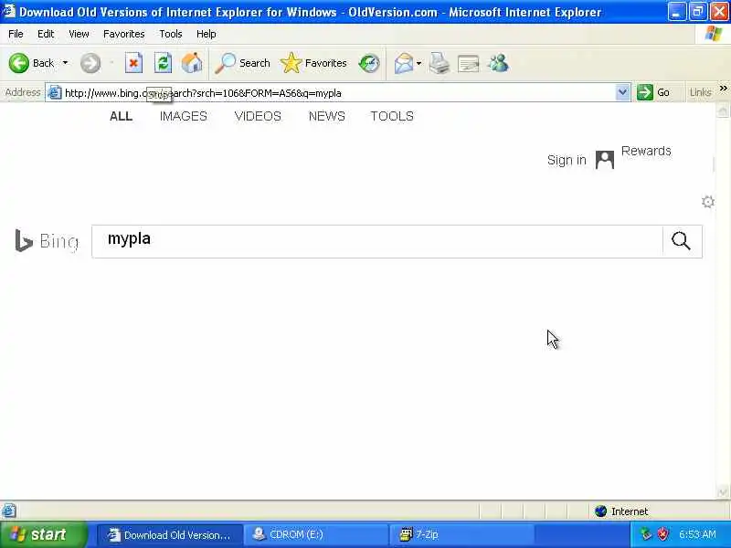Click the Bing logo
The image size is (731, 548).
point(47,241)
